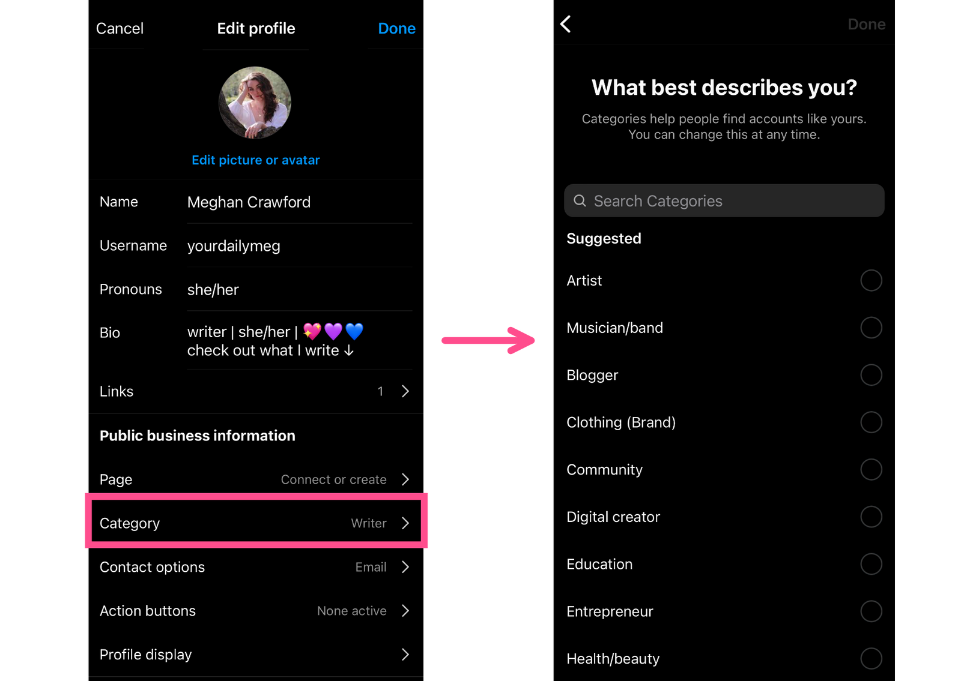This screenshot has height=681, width=961.
Task: Open the Page settings row
Action: pyautogui.click(x=255, y=479)
